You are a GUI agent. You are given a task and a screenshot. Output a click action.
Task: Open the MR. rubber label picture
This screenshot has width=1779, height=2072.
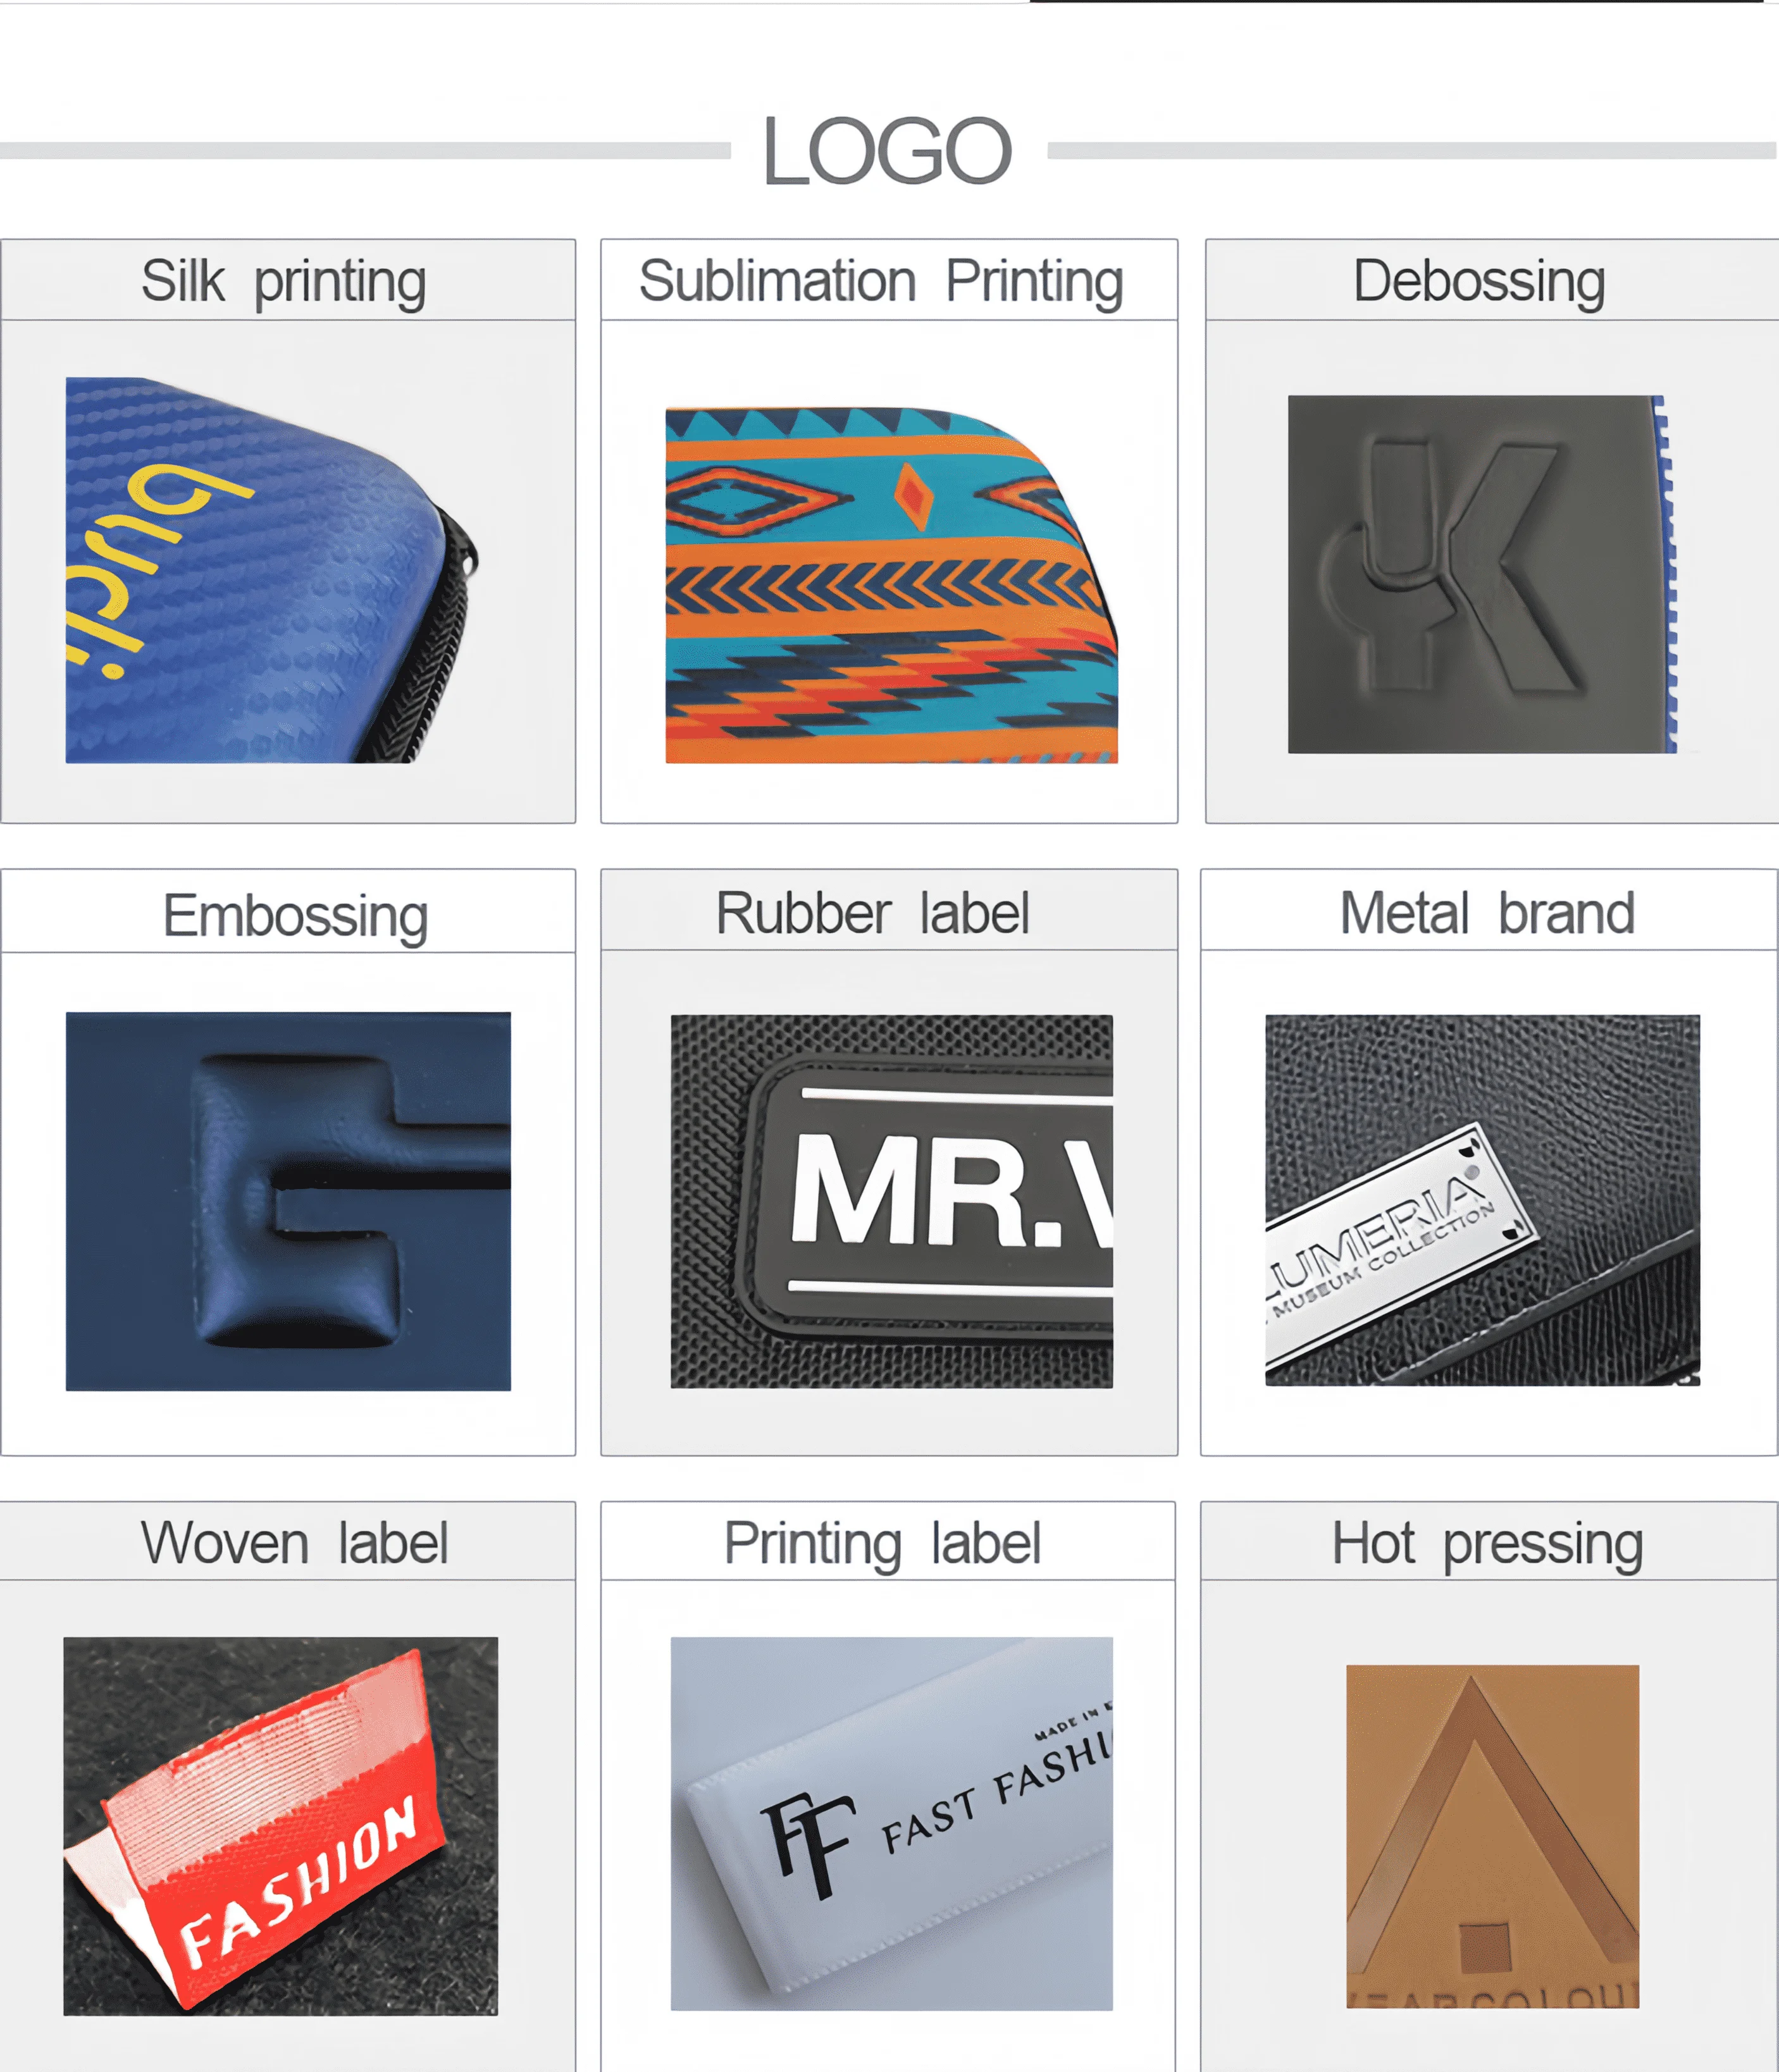891,1201
